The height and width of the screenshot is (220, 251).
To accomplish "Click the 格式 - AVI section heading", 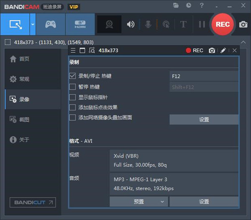I will point(81,141).
